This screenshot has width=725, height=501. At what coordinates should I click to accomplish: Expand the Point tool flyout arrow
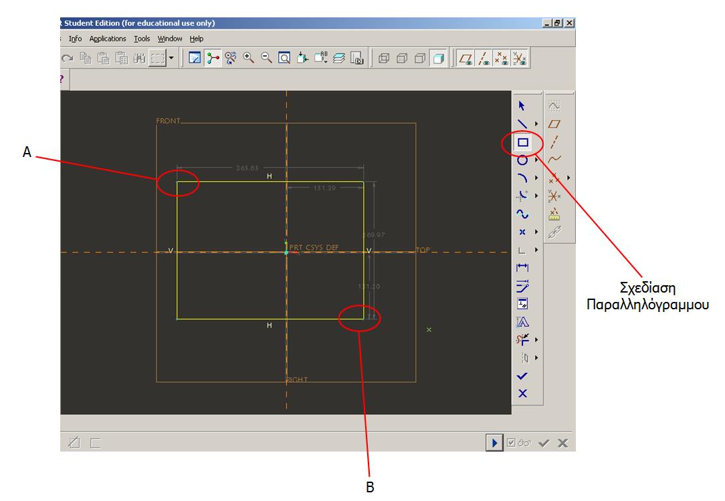(536, 232)
